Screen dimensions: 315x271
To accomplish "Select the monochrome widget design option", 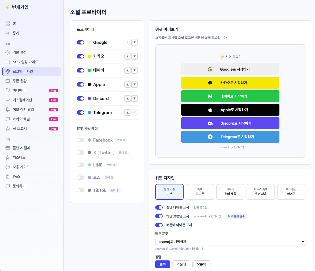I will 200,192.
